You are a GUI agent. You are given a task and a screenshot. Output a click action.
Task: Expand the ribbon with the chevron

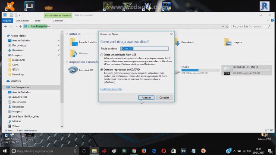[x=268, y=21]
